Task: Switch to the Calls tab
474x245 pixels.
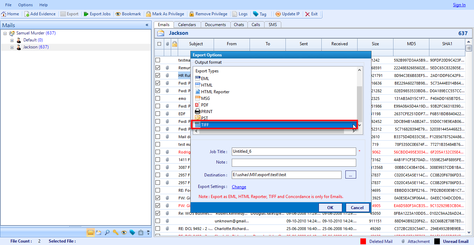Action: [256, 25]
